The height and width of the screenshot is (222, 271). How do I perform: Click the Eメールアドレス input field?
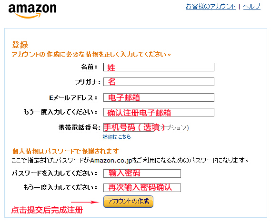tap(159, 97)
